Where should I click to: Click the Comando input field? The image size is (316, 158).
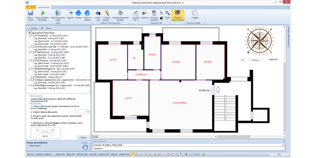tap(192, 149)
